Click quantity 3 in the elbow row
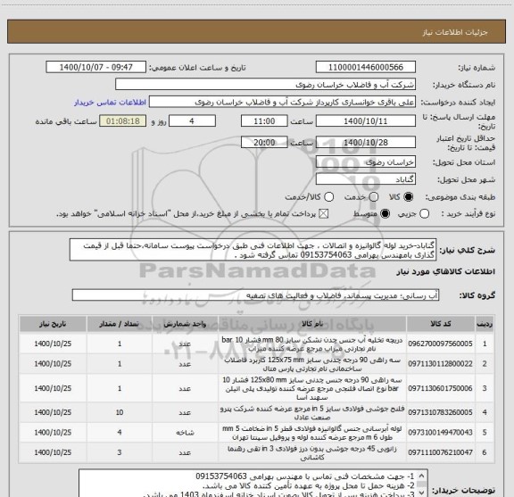This screenshot has height=497, width=514. tap(120, 452)
